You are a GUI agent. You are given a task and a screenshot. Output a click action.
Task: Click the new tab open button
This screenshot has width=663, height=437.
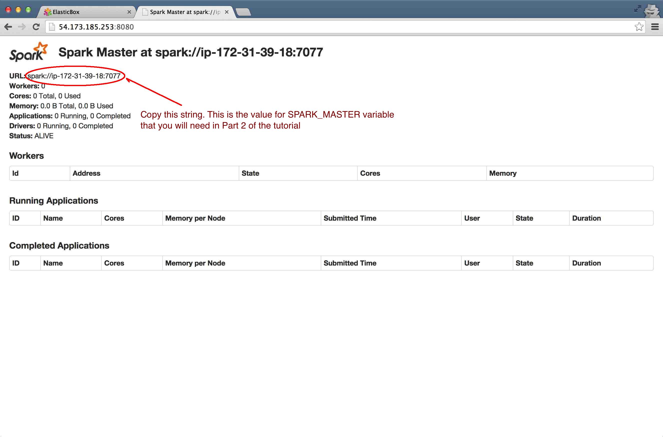[x=244, y=11]
